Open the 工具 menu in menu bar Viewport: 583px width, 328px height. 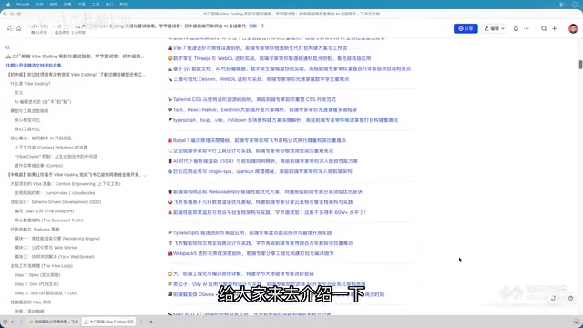[96, 5]
